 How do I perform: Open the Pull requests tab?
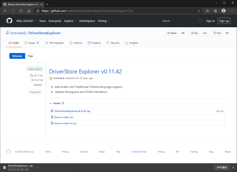[55, 43]
